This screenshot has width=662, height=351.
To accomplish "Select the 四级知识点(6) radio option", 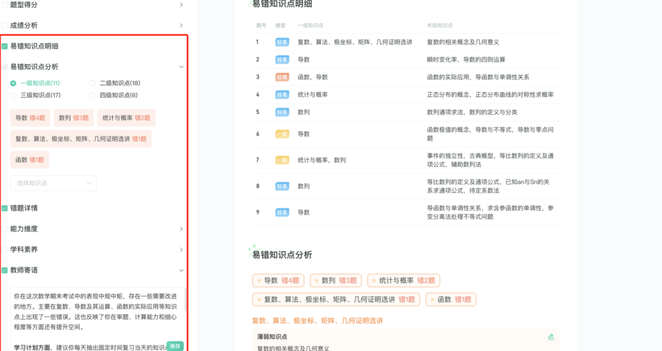I will (x=93, y=96).
